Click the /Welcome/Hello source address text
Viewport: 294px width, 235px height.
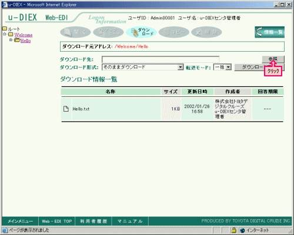[x=132, y=46]
